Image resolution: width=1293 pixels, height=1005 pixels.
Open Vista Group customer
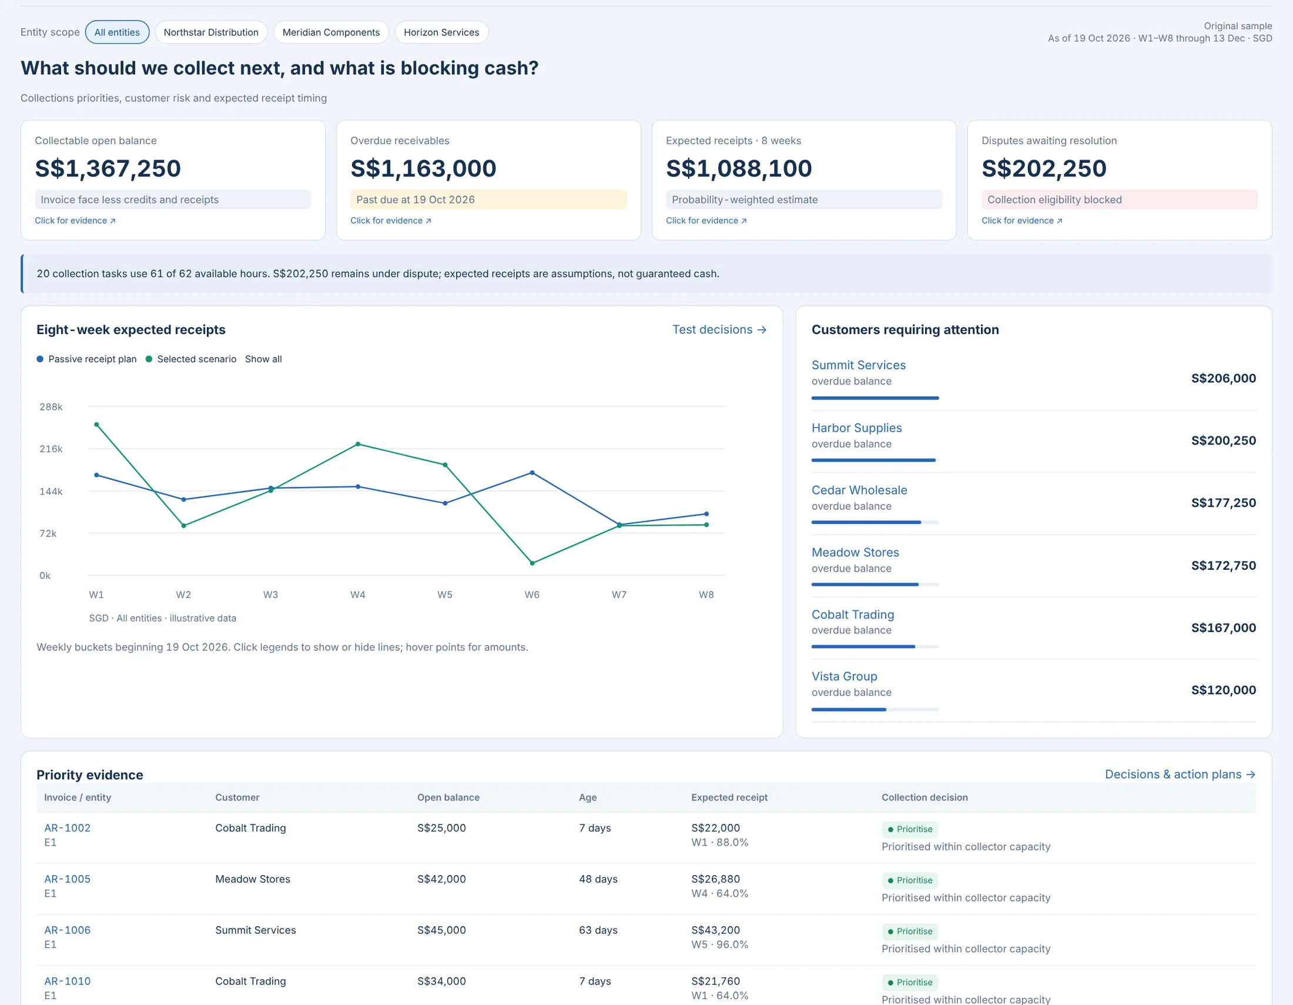click(x=844, y=676)
